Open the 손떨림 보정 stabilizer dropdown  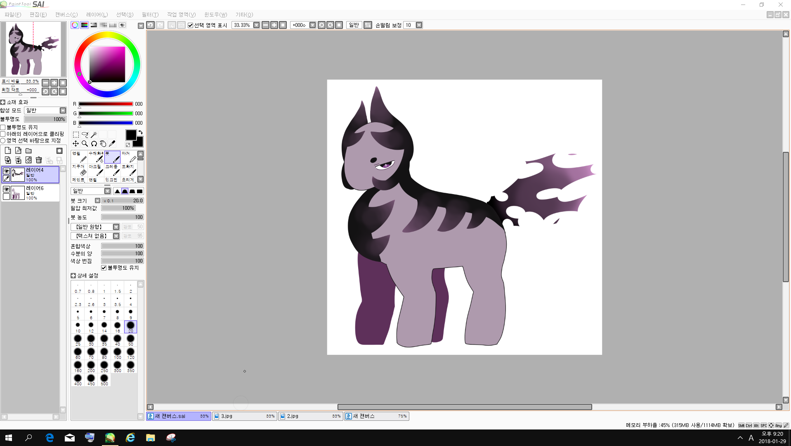419,25
